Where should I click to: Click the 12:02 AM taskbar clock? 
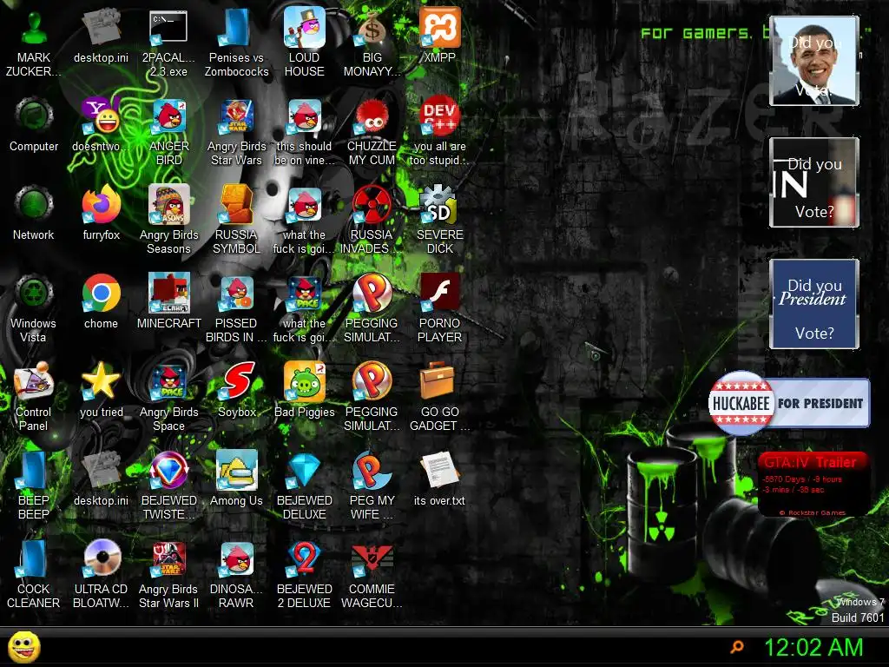coord(813,647)
